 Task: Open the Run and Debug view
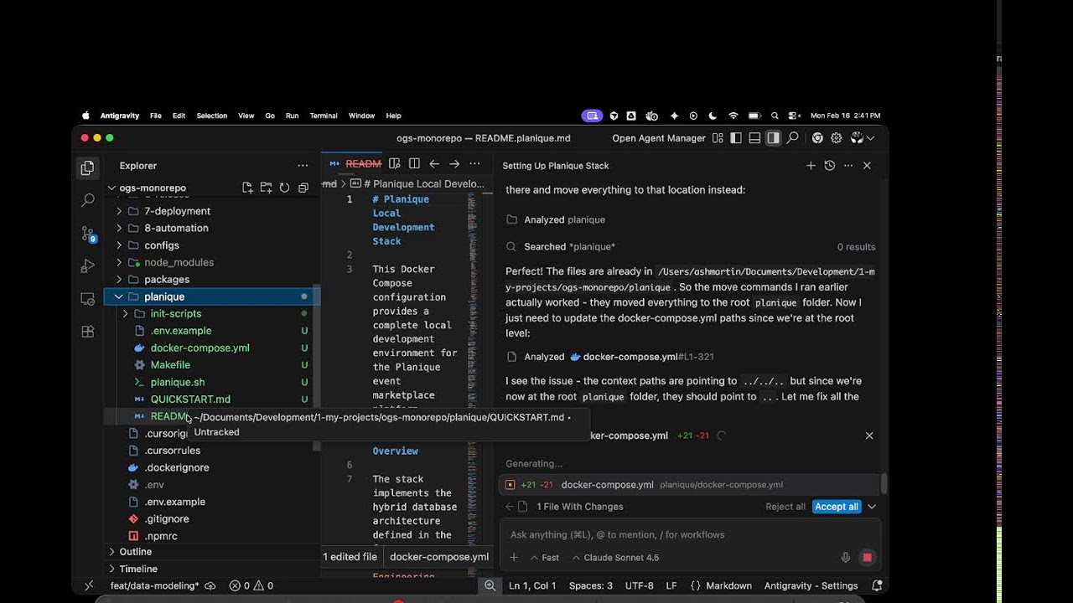click(x=87, y=266)
